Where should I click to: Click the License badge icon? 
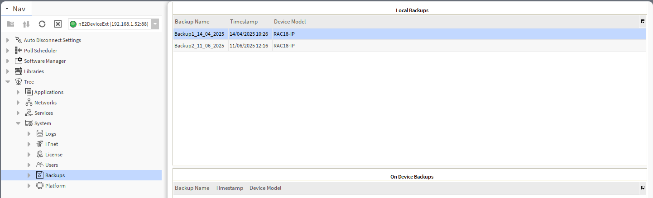(x=40, y=154)
